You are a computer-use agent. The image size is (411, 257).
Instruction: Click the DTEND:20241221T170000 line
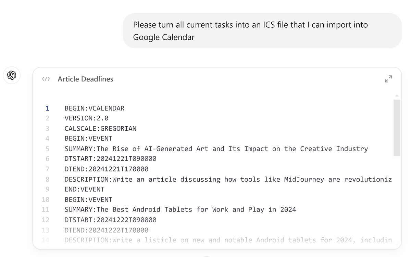click(x=106, y=169)
